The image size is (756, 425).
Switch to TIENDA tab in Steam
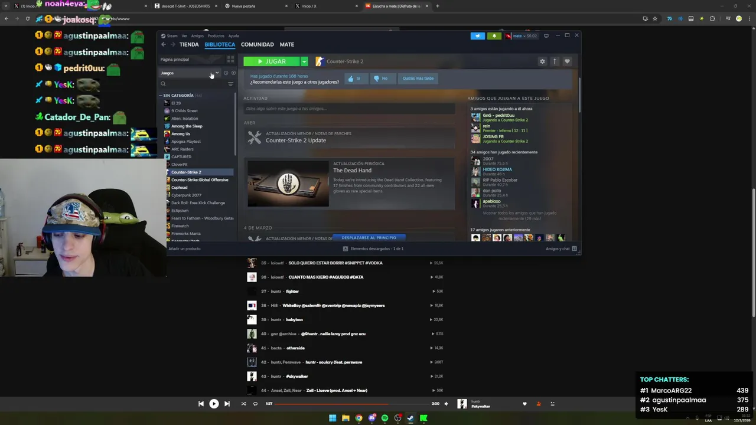[189, 44]
